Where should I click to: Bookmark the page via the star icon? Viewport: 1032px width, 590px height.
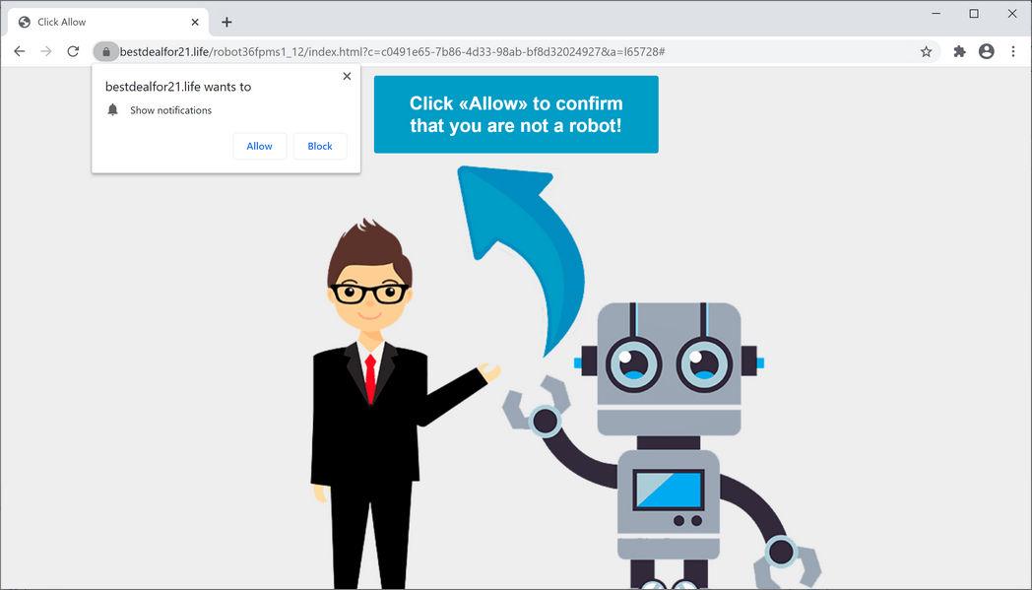(x=926, y=51)
